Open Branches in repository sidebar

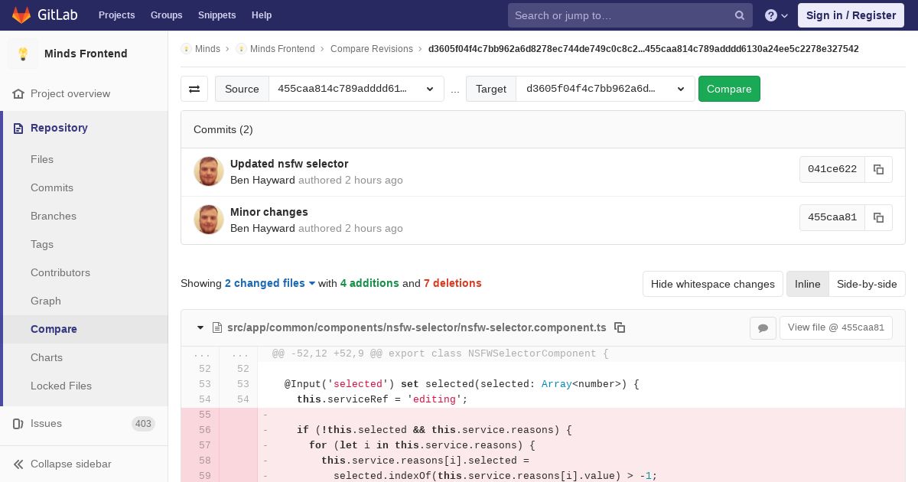[54, 216]
